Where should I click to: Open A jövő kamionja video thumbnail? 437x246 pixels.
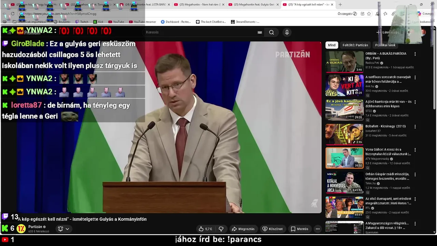(x=344, y=110)
